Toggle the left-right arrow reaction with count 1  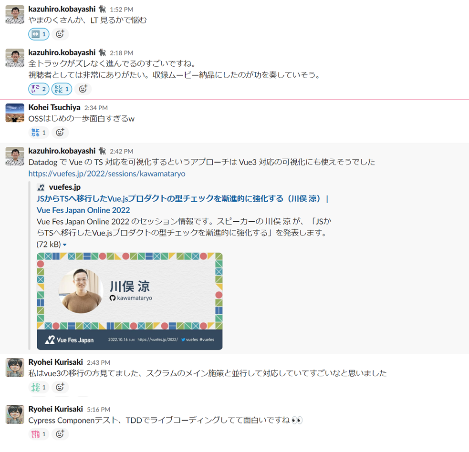click(39, 34)
